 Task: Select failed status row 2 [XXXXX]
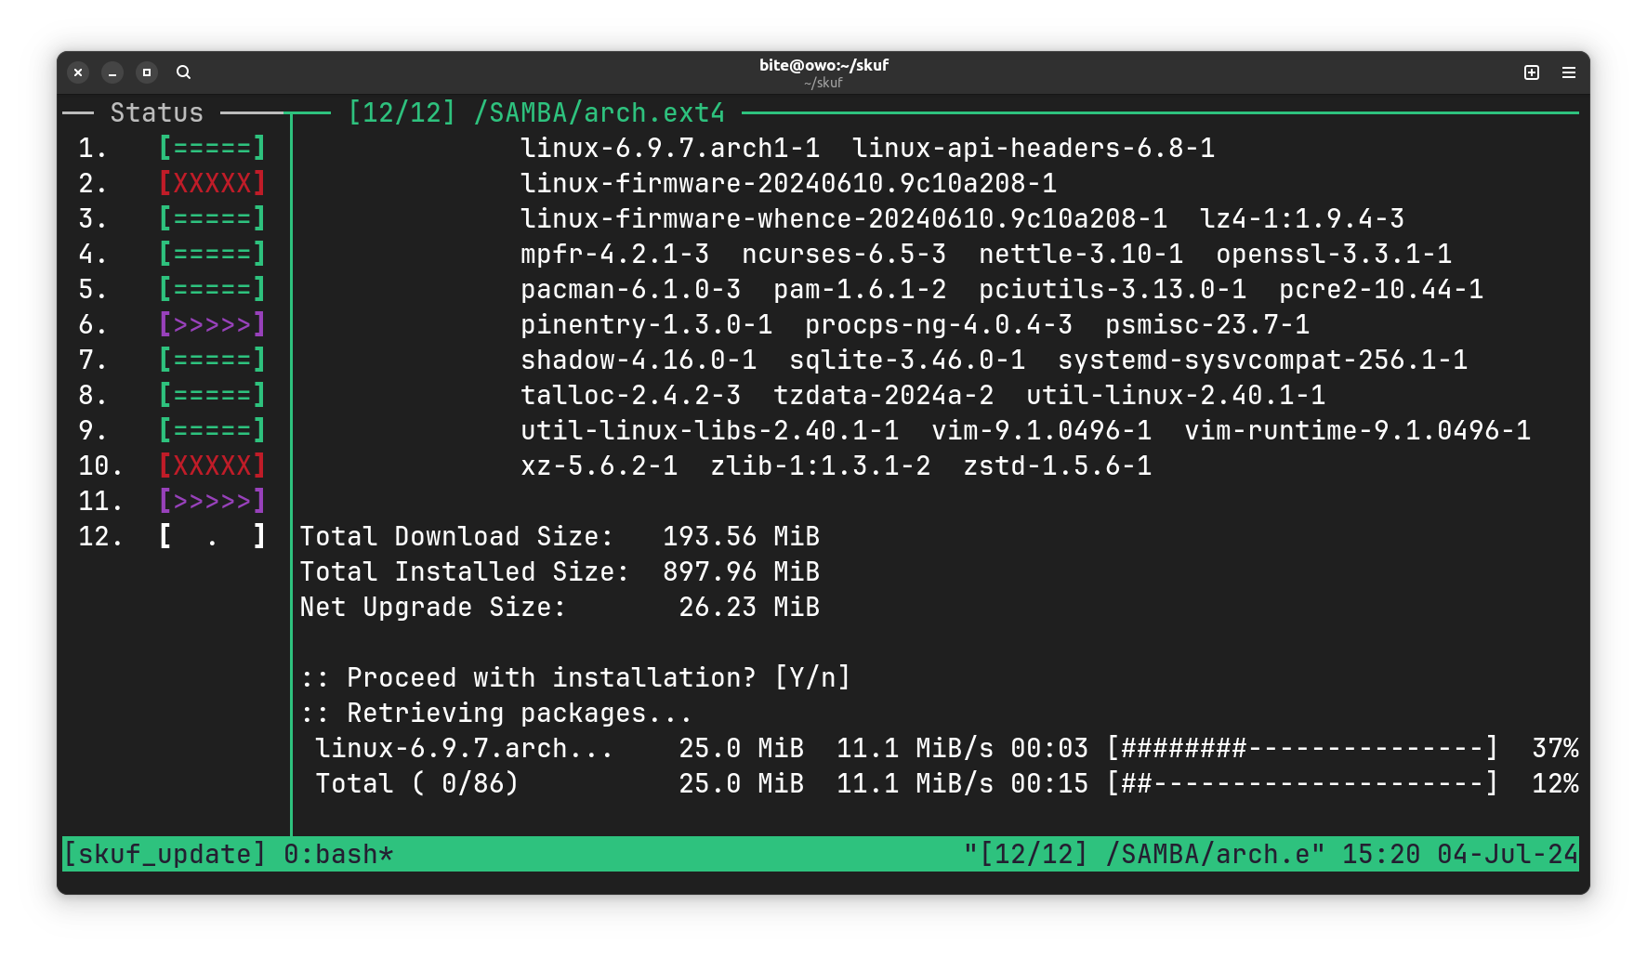click(x=212, y=183)
